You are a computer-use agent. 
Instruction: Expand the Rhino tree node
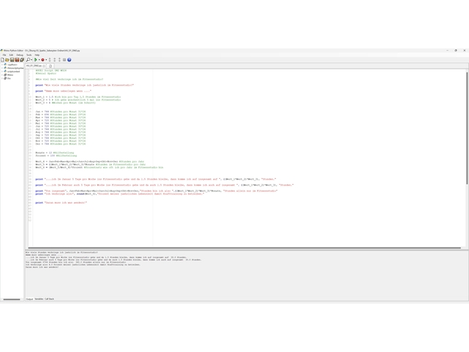pos(2,75)
